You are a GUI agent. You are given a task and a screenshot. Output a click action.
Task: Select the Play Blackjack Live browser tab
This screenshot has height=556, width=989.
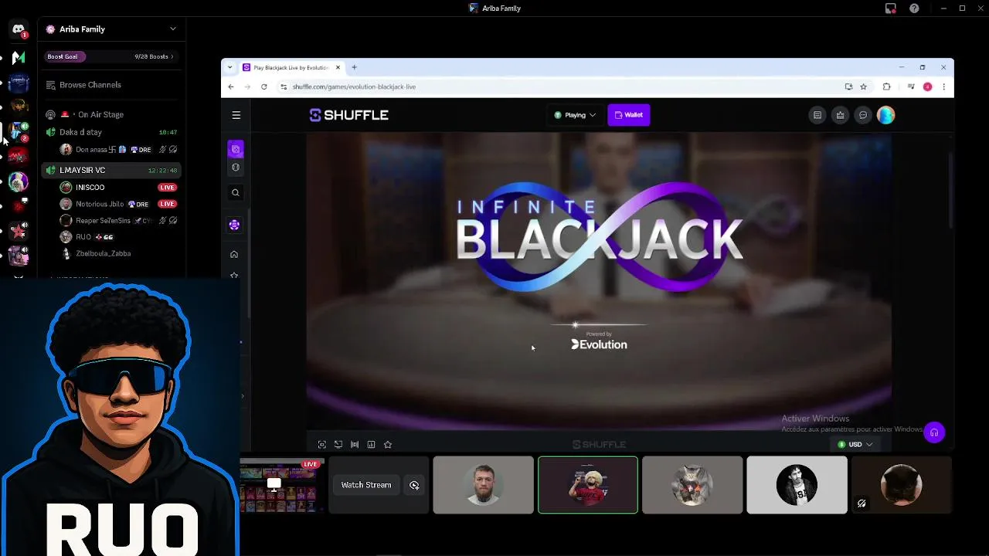tap(291, 67)
